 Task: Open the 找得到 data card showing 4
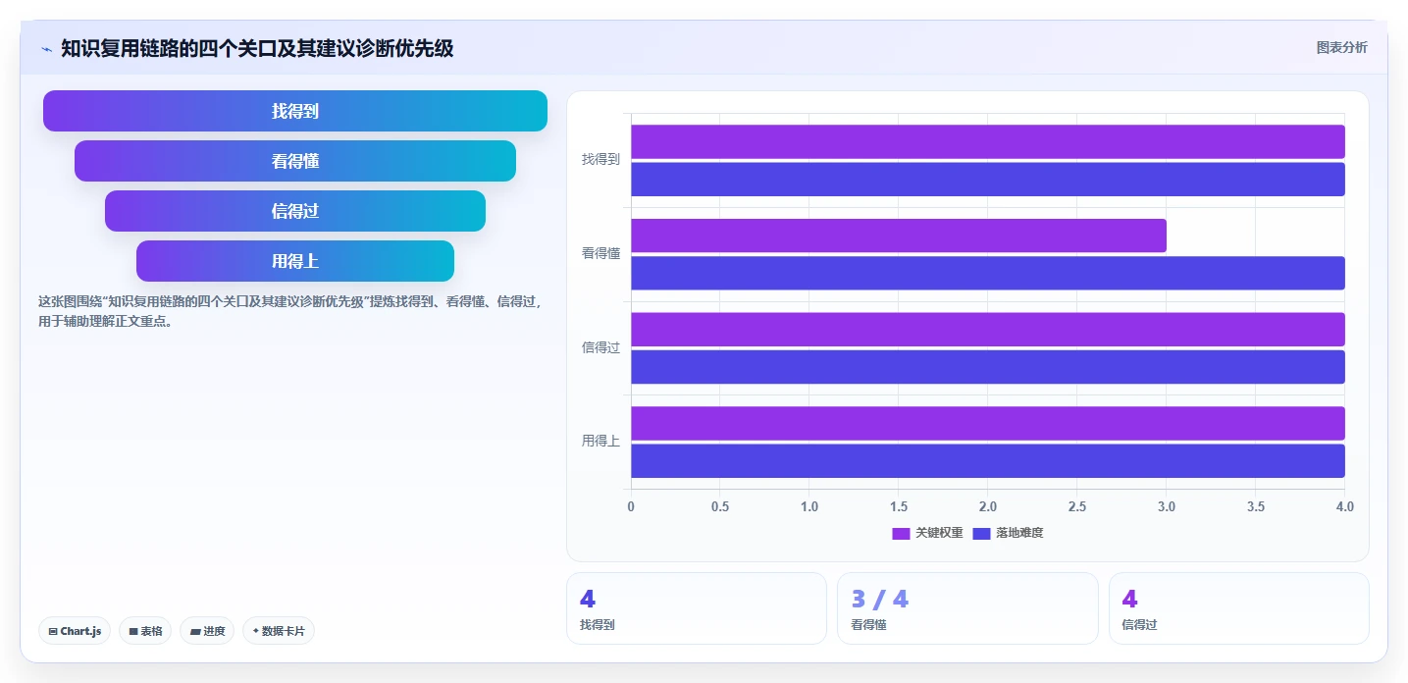coord(697,608)
